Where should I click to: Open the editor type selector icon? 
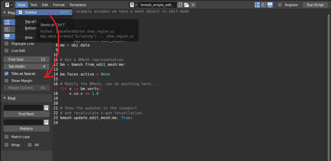[8, 5]
